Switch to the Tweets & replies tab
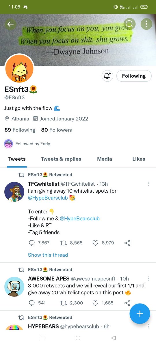Viewport: 156px width, 346px height. point(61,159)
